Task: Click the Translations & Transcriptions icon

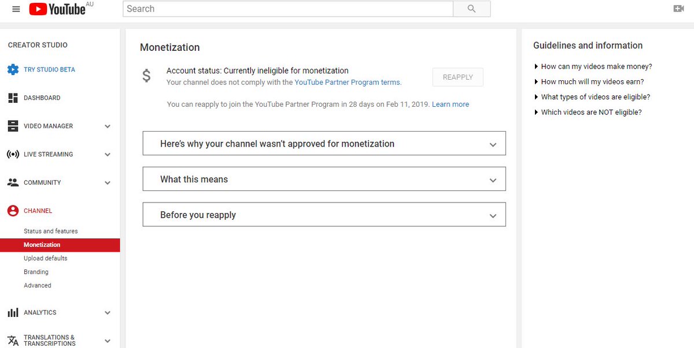Action: (13, 340)
